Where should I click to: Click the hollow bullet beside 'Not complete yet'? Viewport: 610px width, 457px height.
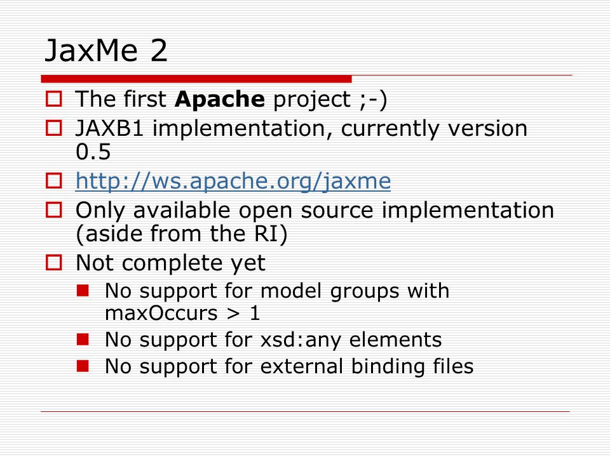tap(53, 263)
